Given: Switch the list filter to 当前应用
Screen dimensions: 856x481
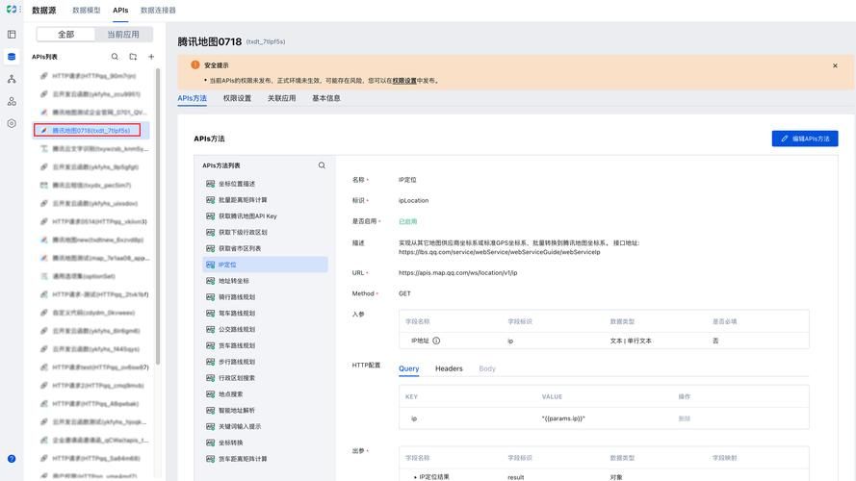Looking at the screenshot, I should click(x=123, y=35).
